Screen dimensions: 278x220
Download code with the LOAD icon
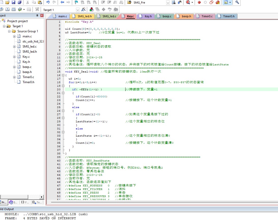coord(37,9)
